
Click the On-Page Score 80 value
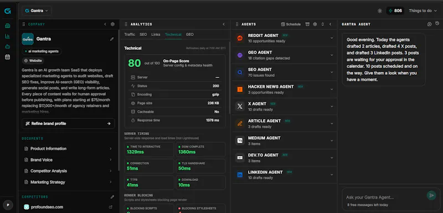click(134, 63)
